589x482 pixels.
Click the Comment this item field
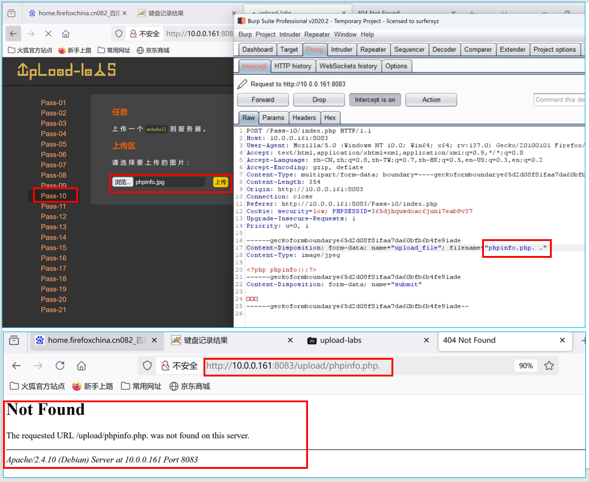(x=559, y=100)
